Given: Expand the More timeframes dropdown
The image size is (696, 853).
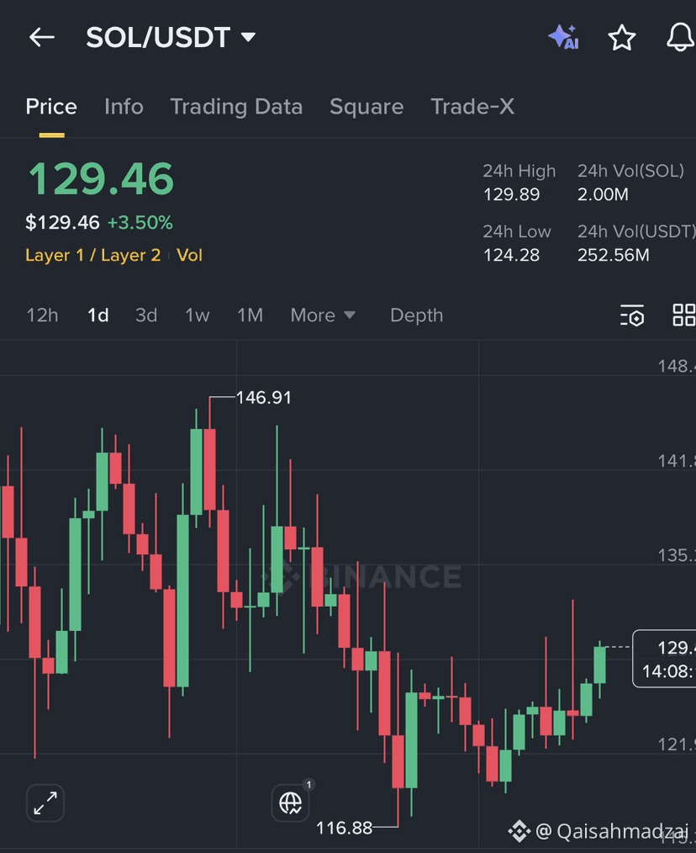Looking at the screenshot, I should pyautogui.click(x=323, y=315).
